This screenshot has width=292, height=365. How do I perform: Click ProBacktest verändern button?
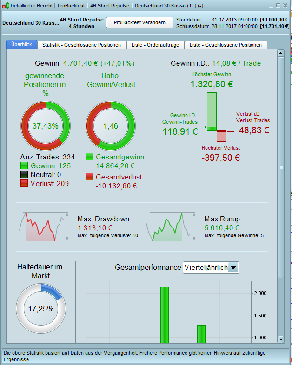139,22
